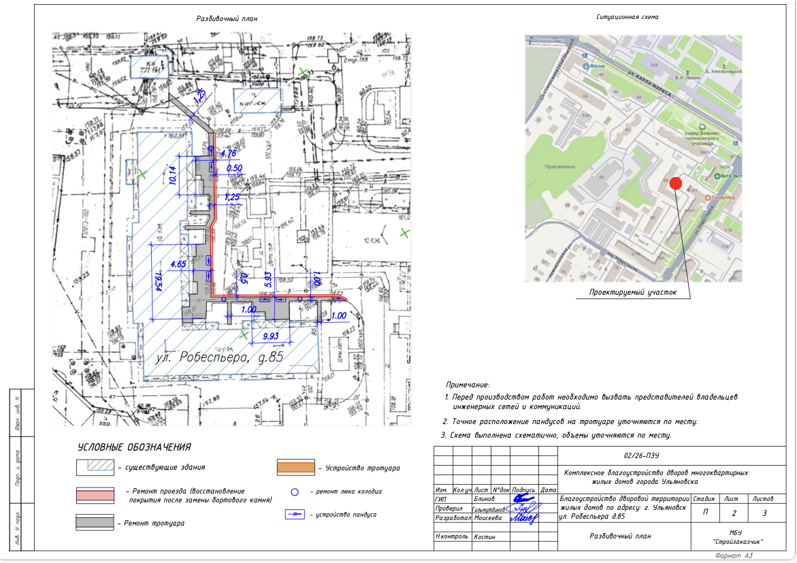
Task: Click the Жизнь paw icon on the map
Action: (585, 66)
